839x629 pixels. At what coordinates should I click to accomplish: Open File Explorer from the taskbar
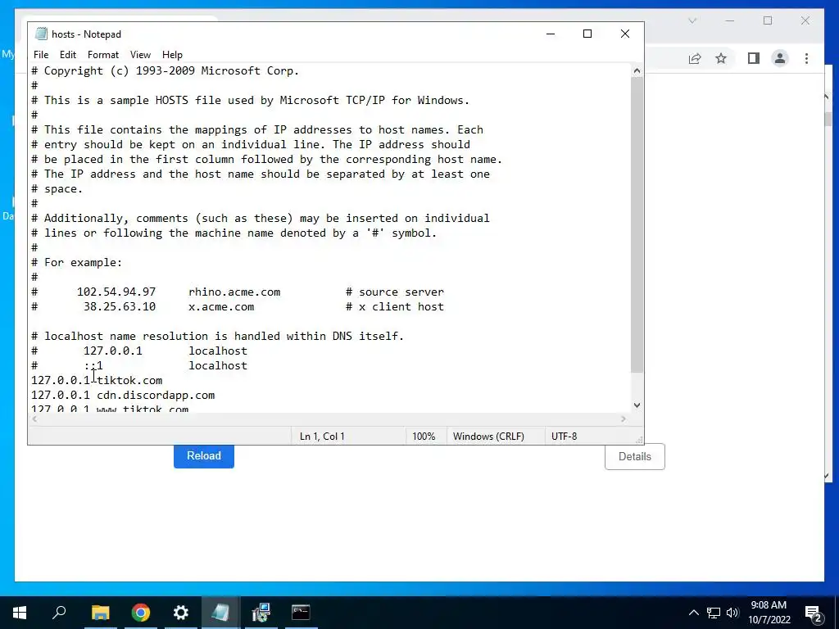[x=100, y=613]
